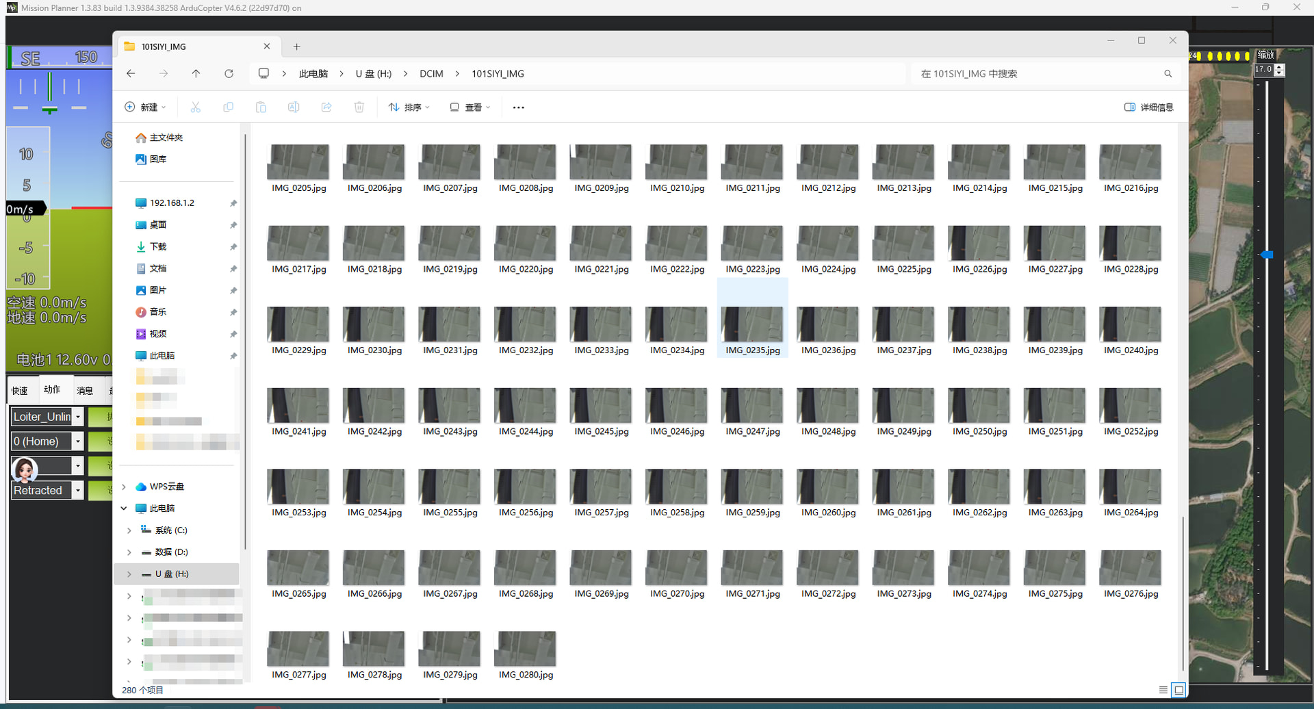The height and width of the screenshot is (709, 1314).
Task: Click the map zoom slider handle
Action: [x=1267, y=255]
